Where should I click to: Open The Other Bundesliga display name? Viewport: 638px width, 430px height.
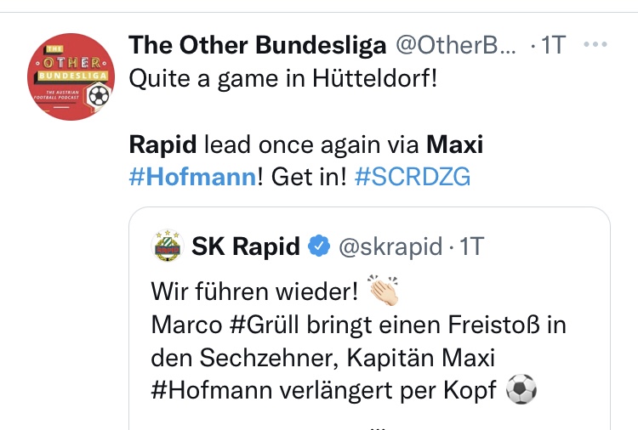[257, 46]
